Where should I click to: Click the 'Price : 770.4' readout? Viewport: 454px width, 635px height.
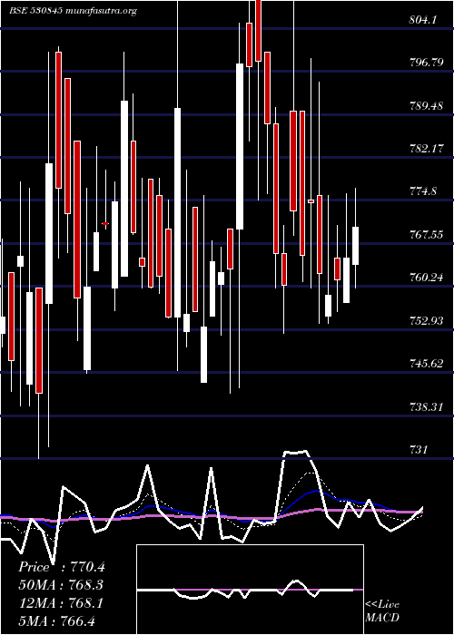[62, 567]
